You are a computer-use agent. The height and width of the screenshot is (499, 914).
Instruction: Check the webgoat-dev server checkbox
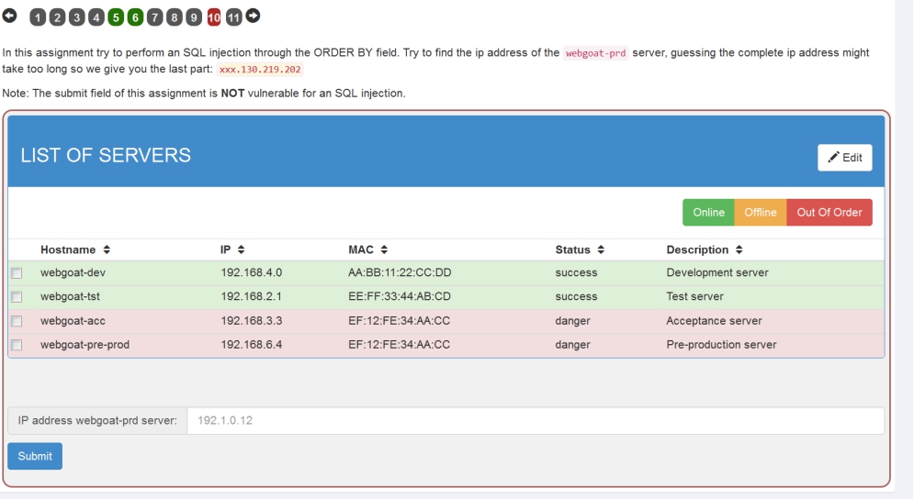tap(17, 273)
